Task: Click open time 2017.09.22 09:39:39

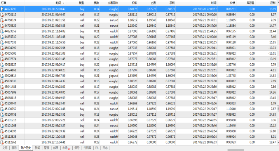Action: tap(53, 131)
